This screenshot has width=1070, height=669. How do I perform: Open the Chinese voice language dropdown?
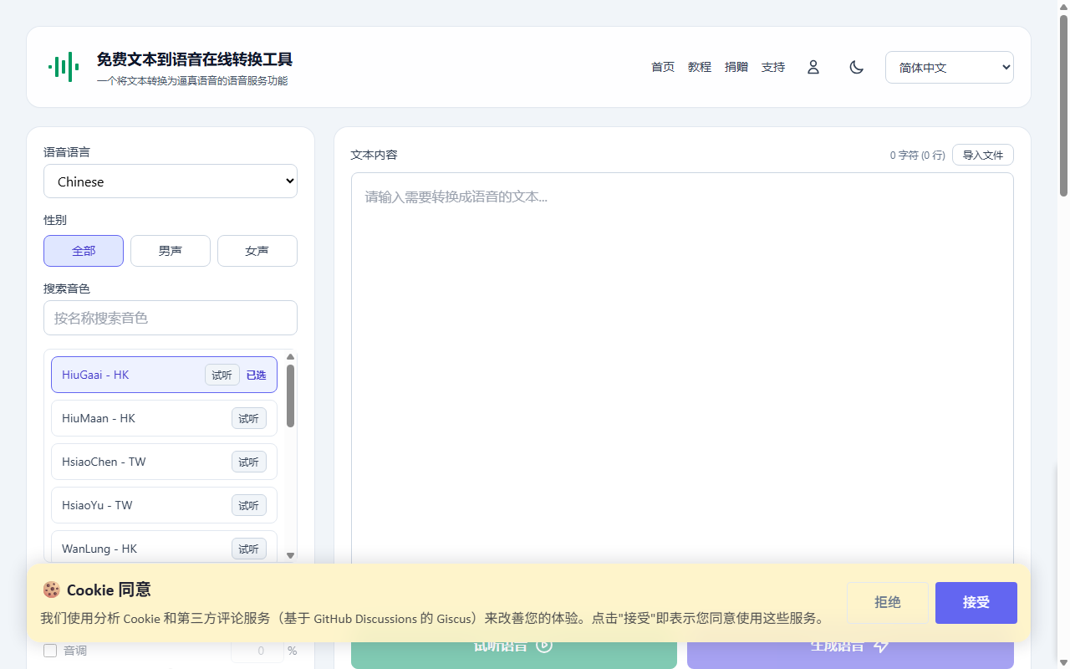[x=171, y=181]
